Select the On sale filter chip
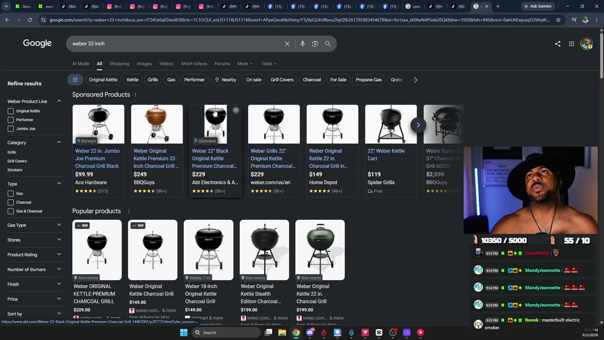This screenshot has height=340, width=604. [x=253, y=80]
